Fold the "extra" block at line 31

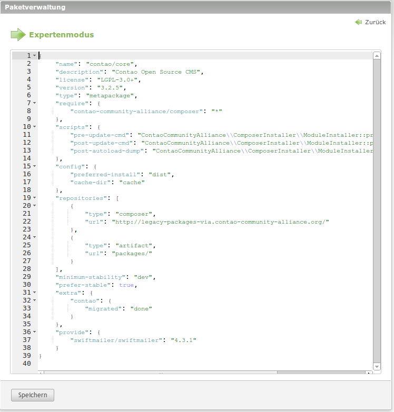click(x=34, y=293)
